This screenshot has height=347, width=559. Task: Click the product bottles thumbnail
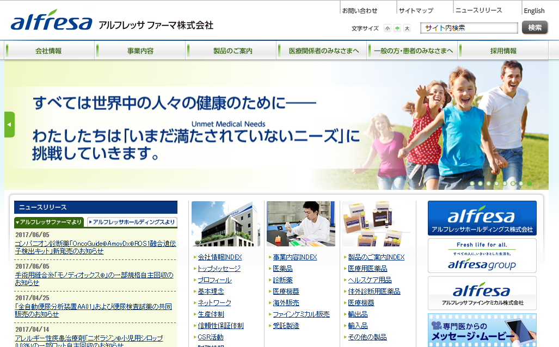[376, 224]
